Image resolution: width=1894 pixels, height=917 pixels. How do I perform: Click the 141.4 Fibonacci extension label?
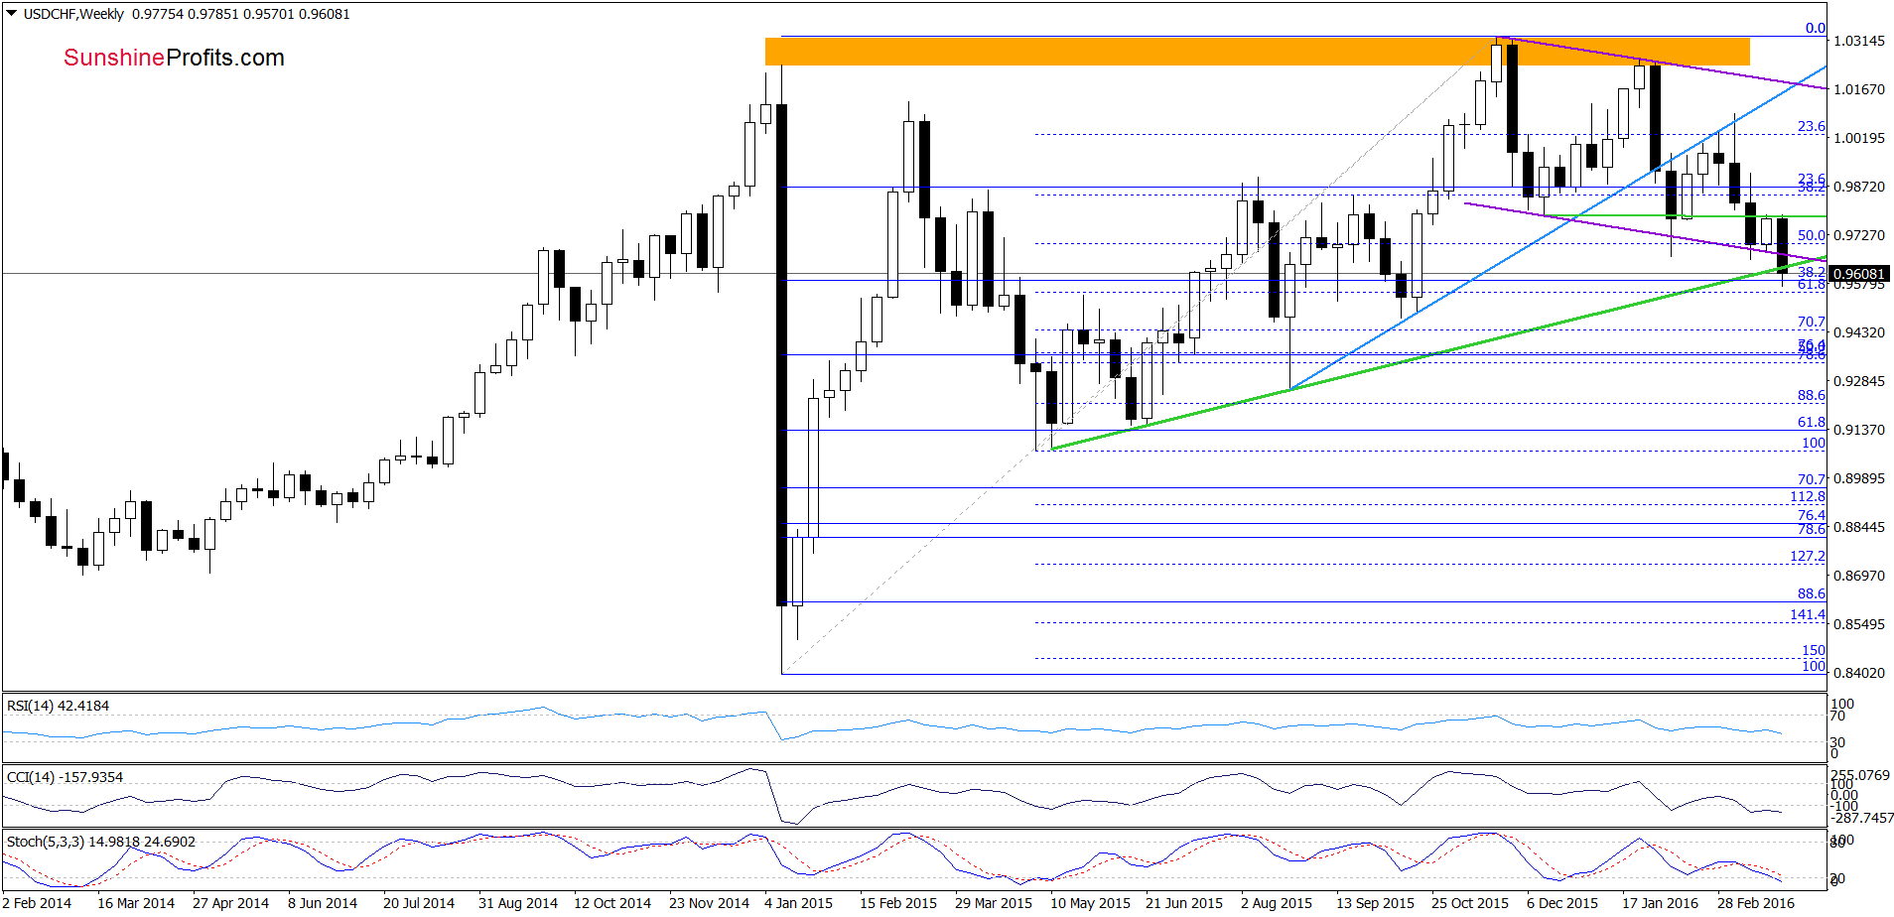pos(1808,614)
